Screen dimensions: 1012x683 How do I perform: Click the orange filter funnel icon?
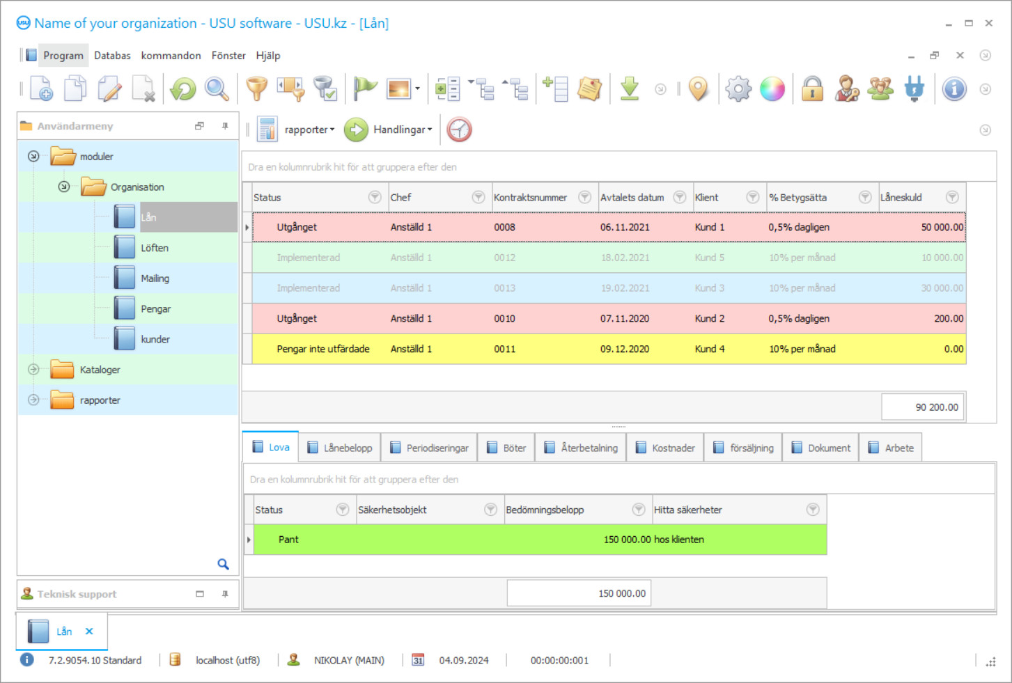pyautogui.click(x=256, y=89)
